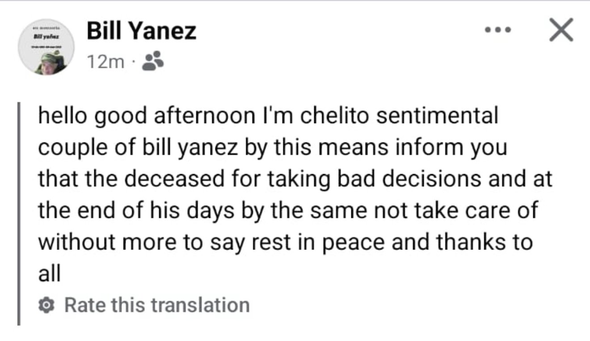Screen dimensions: 590x341
Task: Click the line starting 'hello good afternoon'
Action: click(x=268, y=117)
